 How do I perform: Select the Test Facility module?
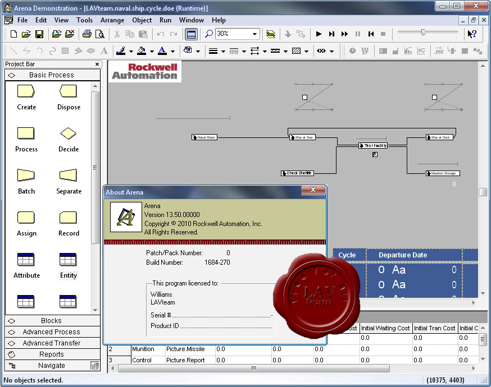coord(373,145)
